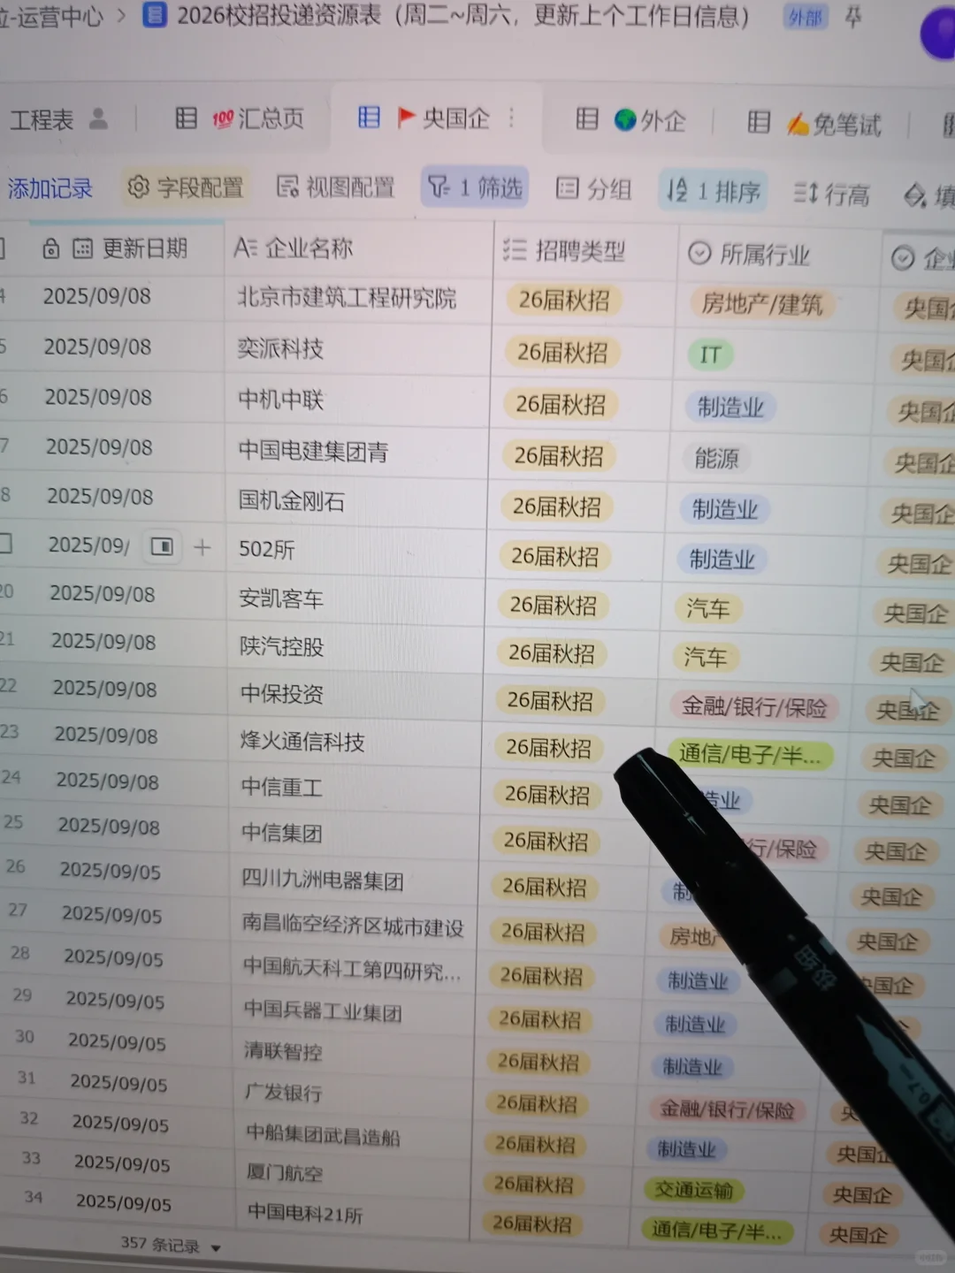Open the 分组 grouping options

click(x=594, y=188)
